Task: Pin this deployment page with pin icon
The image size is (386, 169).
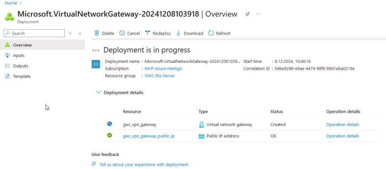Action: tap(247, 14)
